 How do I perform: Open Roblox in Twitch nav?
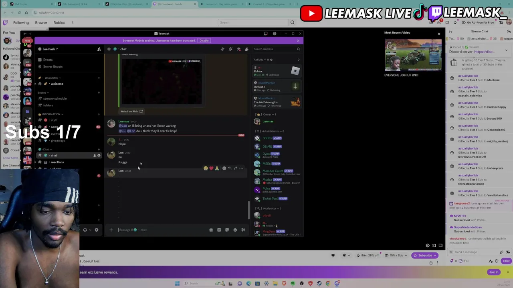tap(59, 22)
